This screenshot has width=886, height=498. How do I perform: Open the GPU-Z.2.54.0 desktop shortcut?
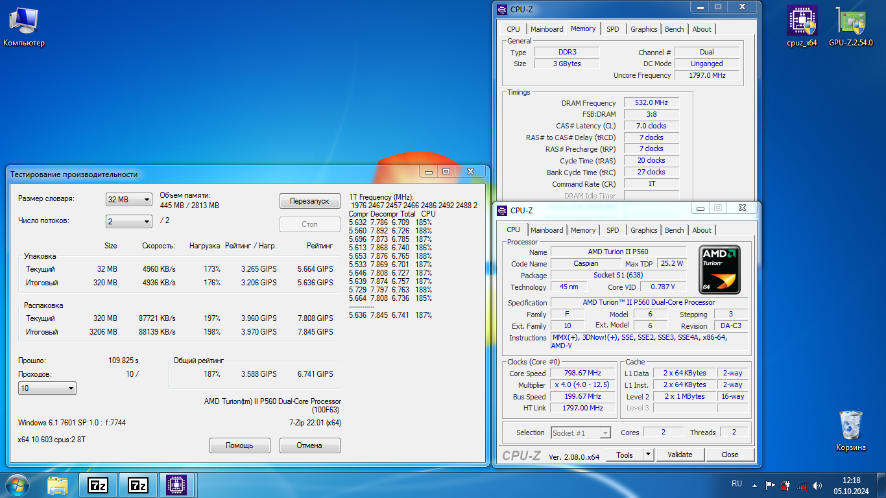850,27
